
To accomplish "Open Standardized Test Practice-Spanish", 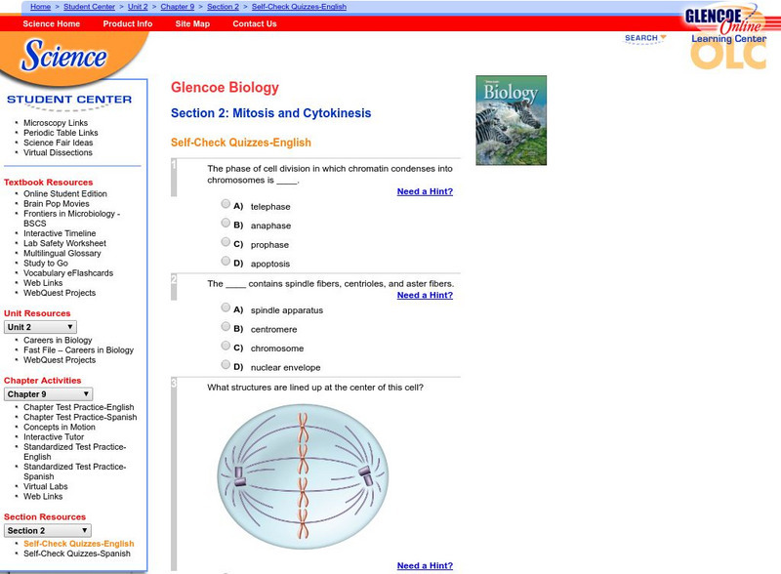I will click(x=75, y=471).
